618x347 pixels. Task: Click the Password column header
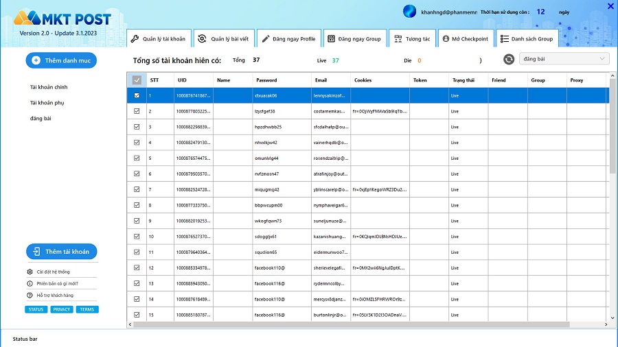[266, 80]
